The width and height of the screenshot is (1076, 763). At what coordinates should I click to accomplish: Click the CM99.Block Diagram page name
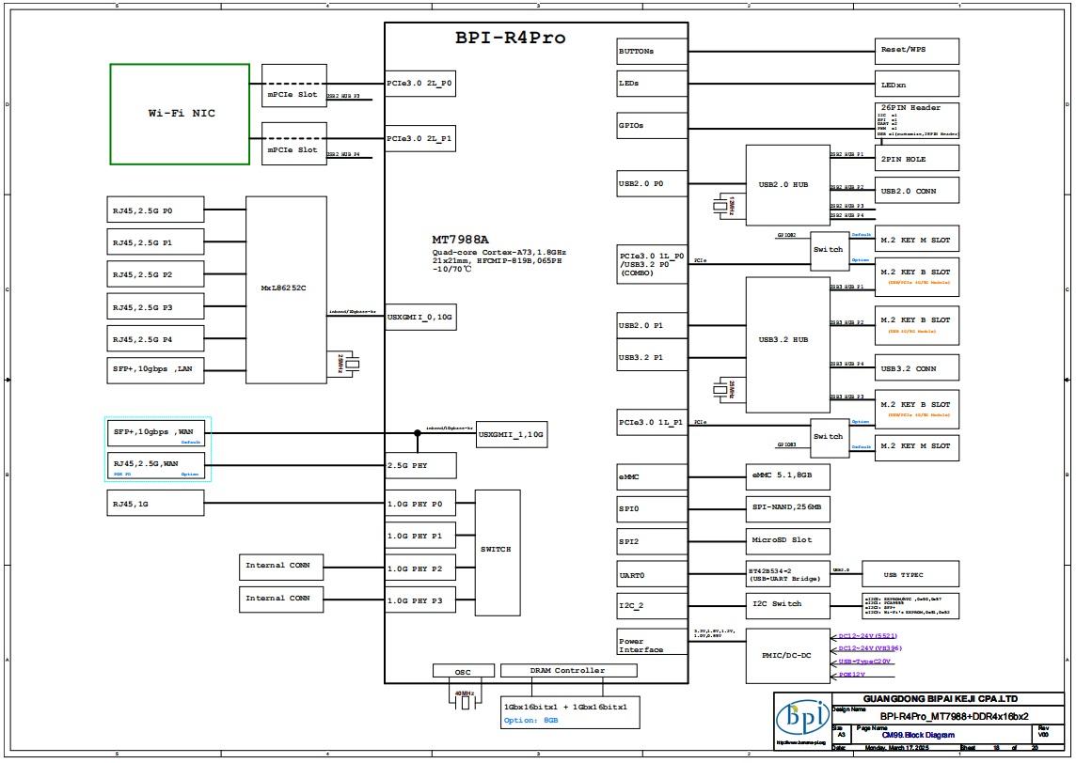coord(917,735)
